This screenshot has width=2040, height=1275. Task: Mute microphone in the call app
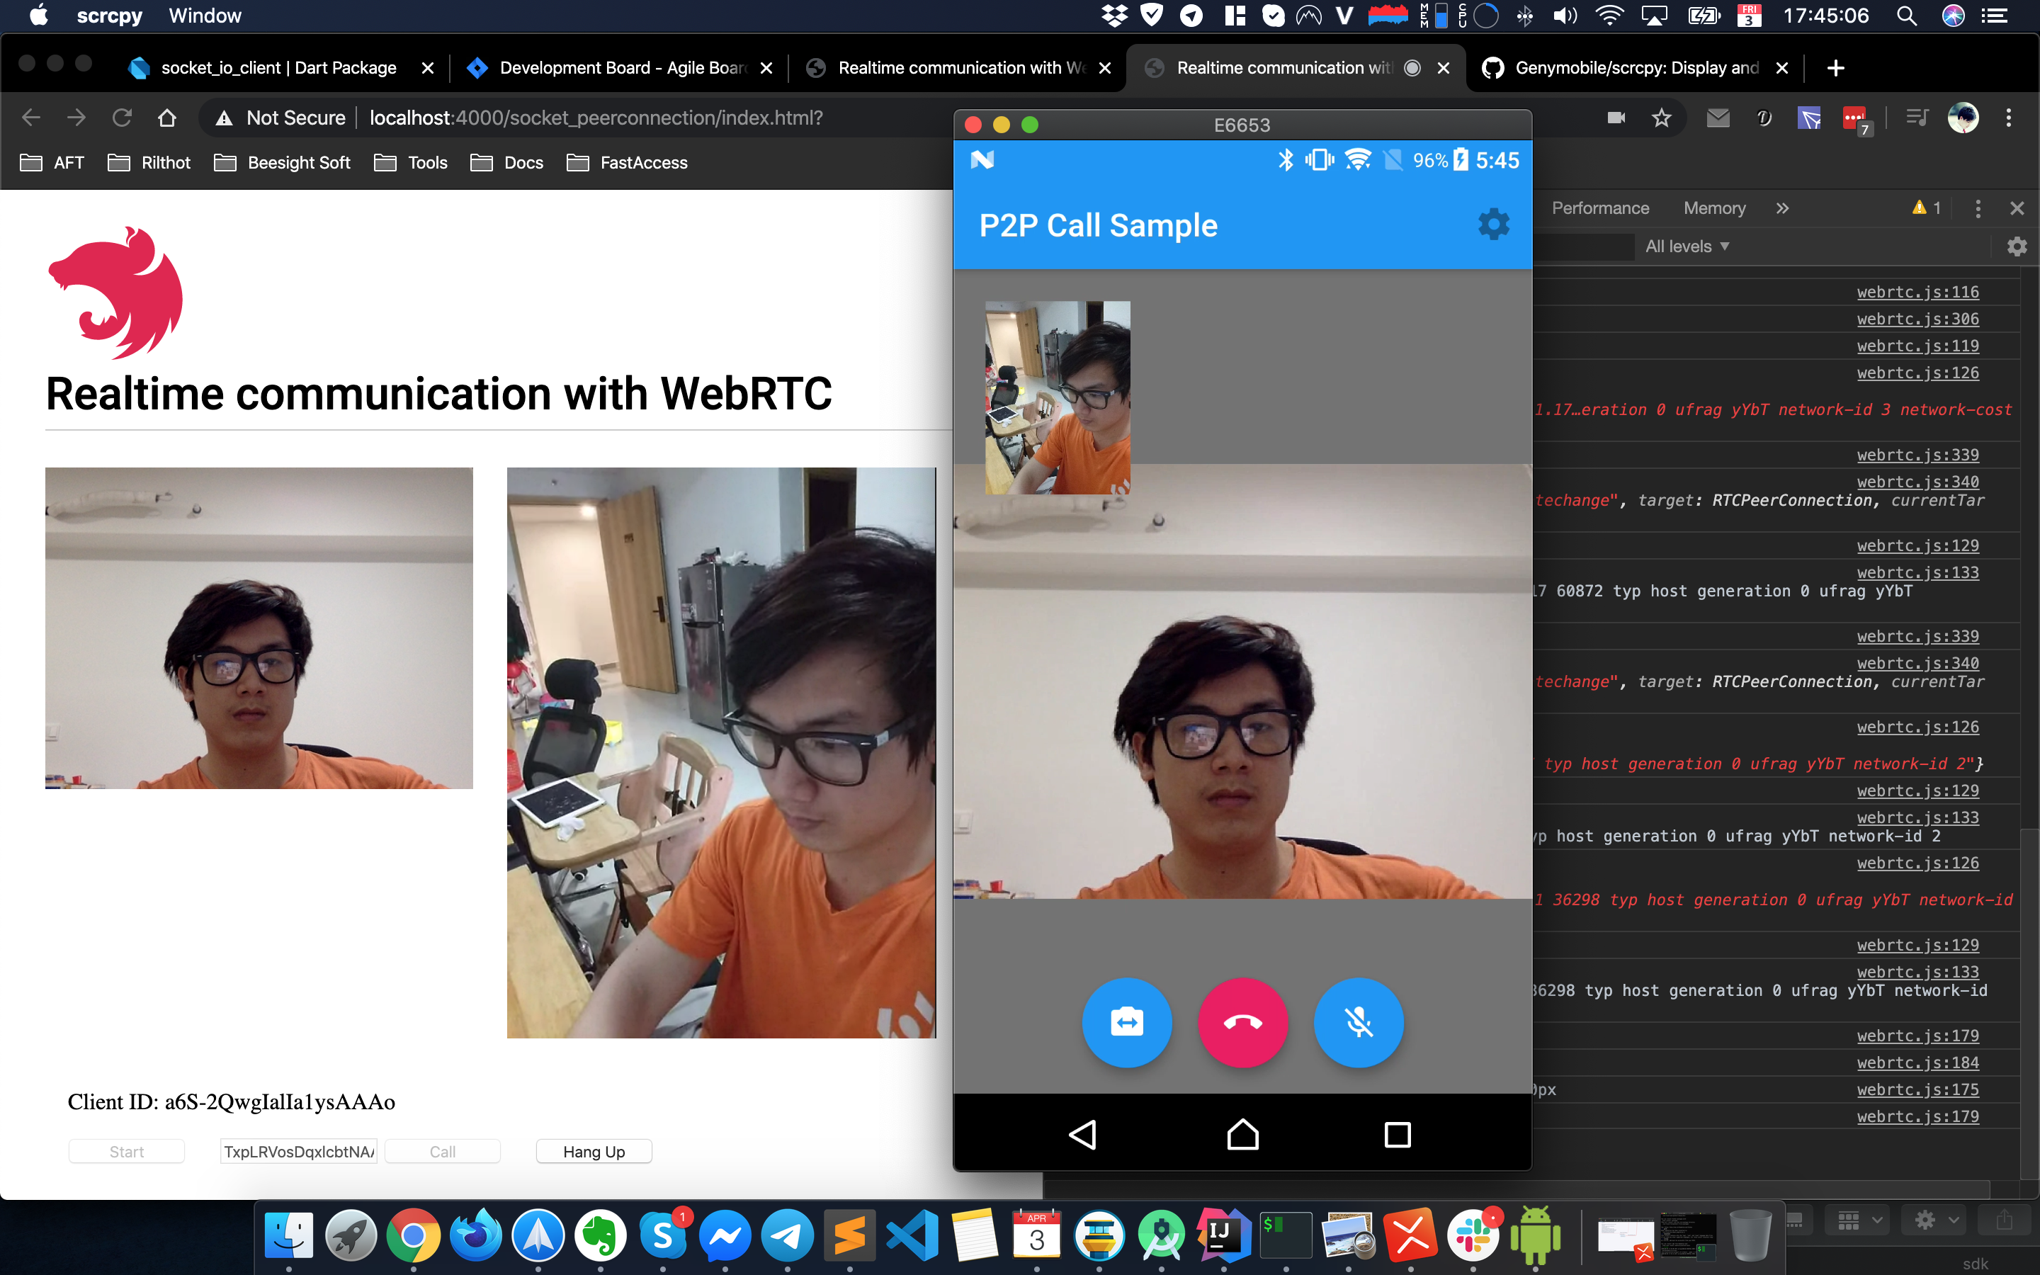(1358, 1022)
